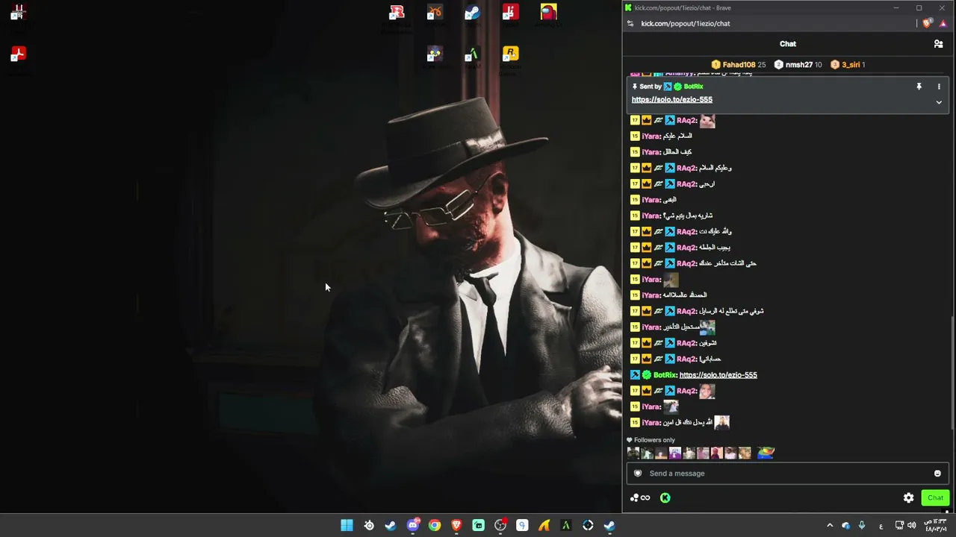
Task: Open Discord from the taskbar
Action: [413, 526]
